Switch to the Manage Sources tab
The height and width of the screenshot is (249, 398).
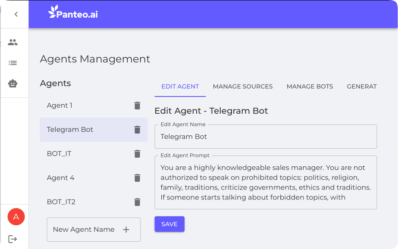point(243,87)
